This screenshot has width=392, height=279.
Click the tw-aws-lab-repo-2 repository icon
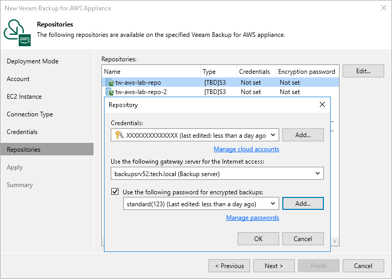click(109, 92)
